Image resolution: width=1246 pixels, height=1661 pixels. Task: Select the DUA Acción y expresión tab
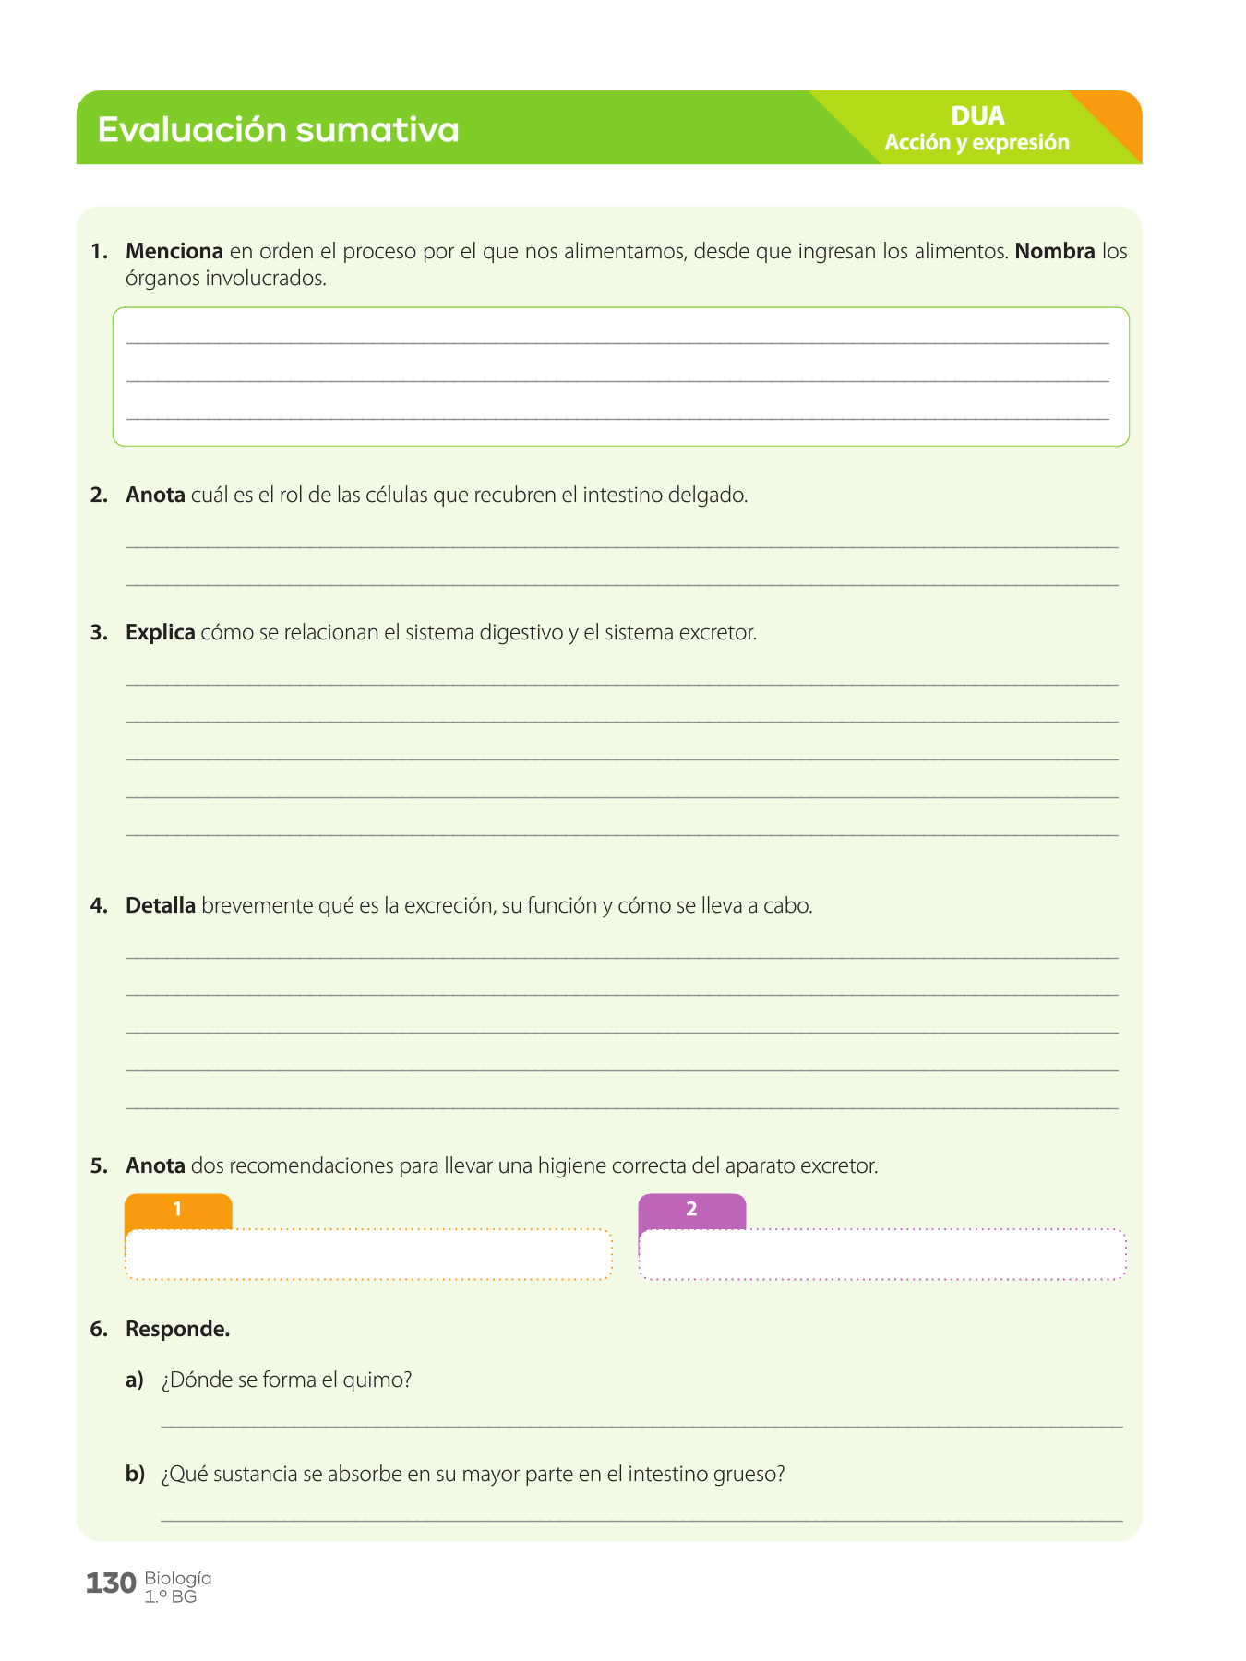point(976,128)
